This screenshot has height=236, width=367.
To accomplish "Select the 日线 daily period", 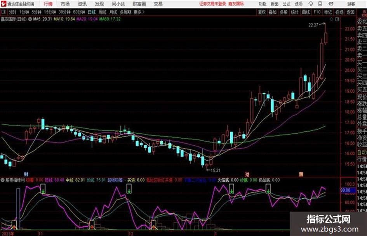I will 92,12.
